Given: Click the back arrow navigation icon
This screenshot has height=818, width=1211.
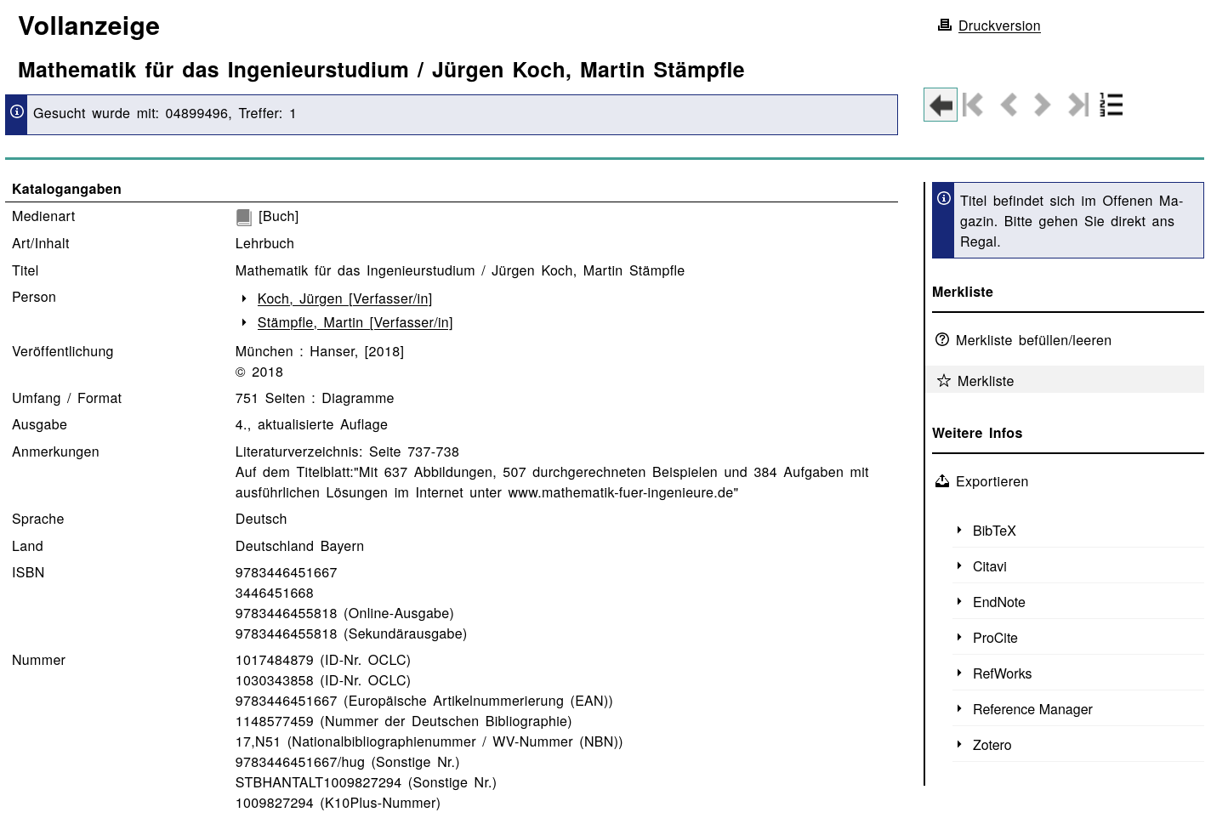Looking at the screenshot, I should (x=941, y=105).
